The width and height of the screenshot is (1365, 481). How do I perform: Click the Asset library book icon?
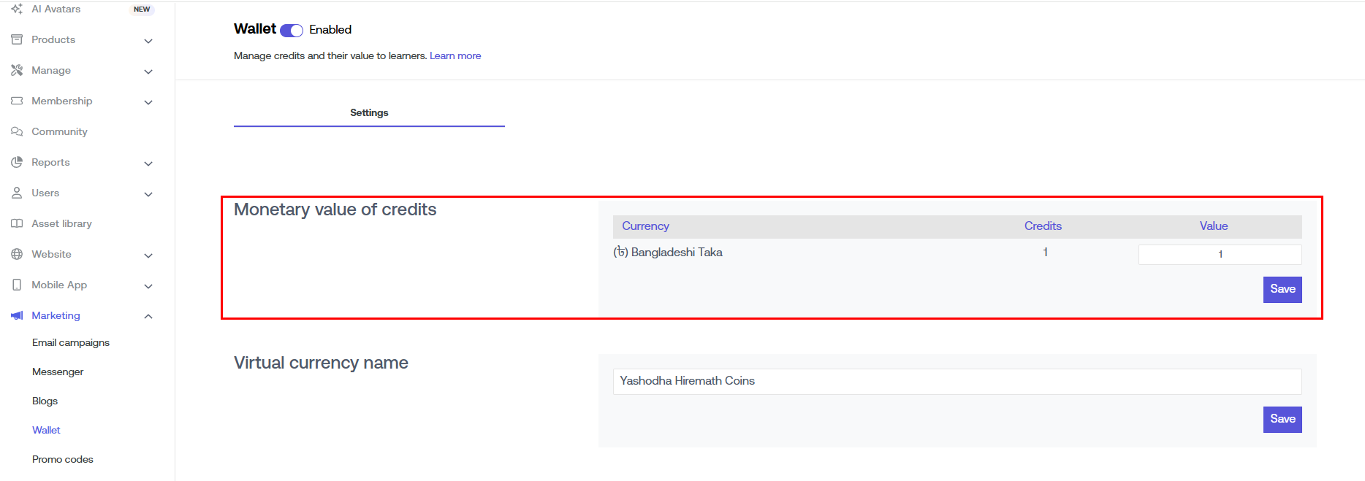tap(17, 223)
